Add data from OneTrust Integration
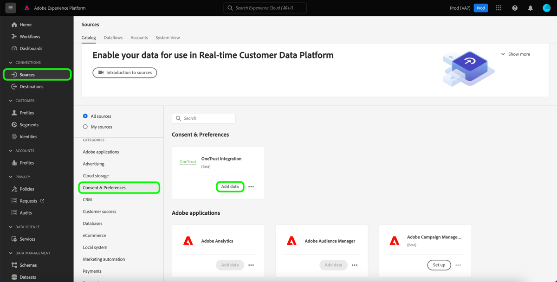The width and height of the screenshot is (557, 282). coord(230,186)
